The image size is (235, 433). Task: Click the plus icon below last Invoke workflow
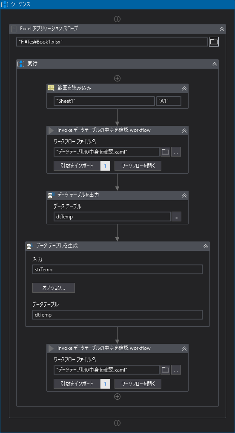(117, 397)
